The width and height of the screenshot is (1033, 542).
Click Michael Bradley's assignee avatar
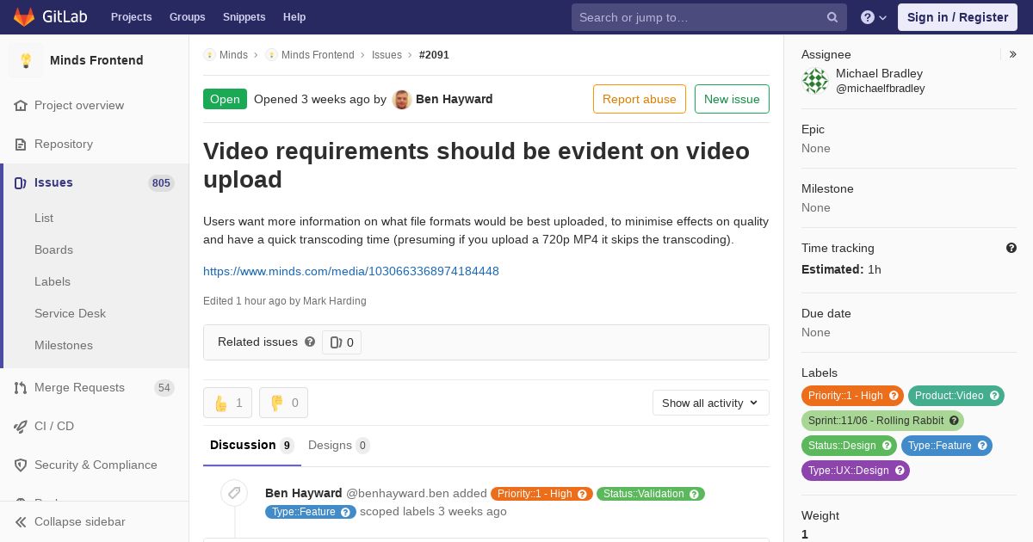pos(815,81)
